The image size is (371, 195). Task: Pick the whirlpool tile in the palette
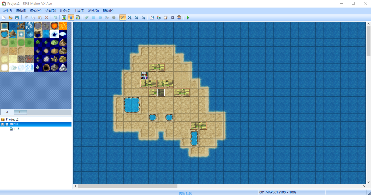click(29, 34)
